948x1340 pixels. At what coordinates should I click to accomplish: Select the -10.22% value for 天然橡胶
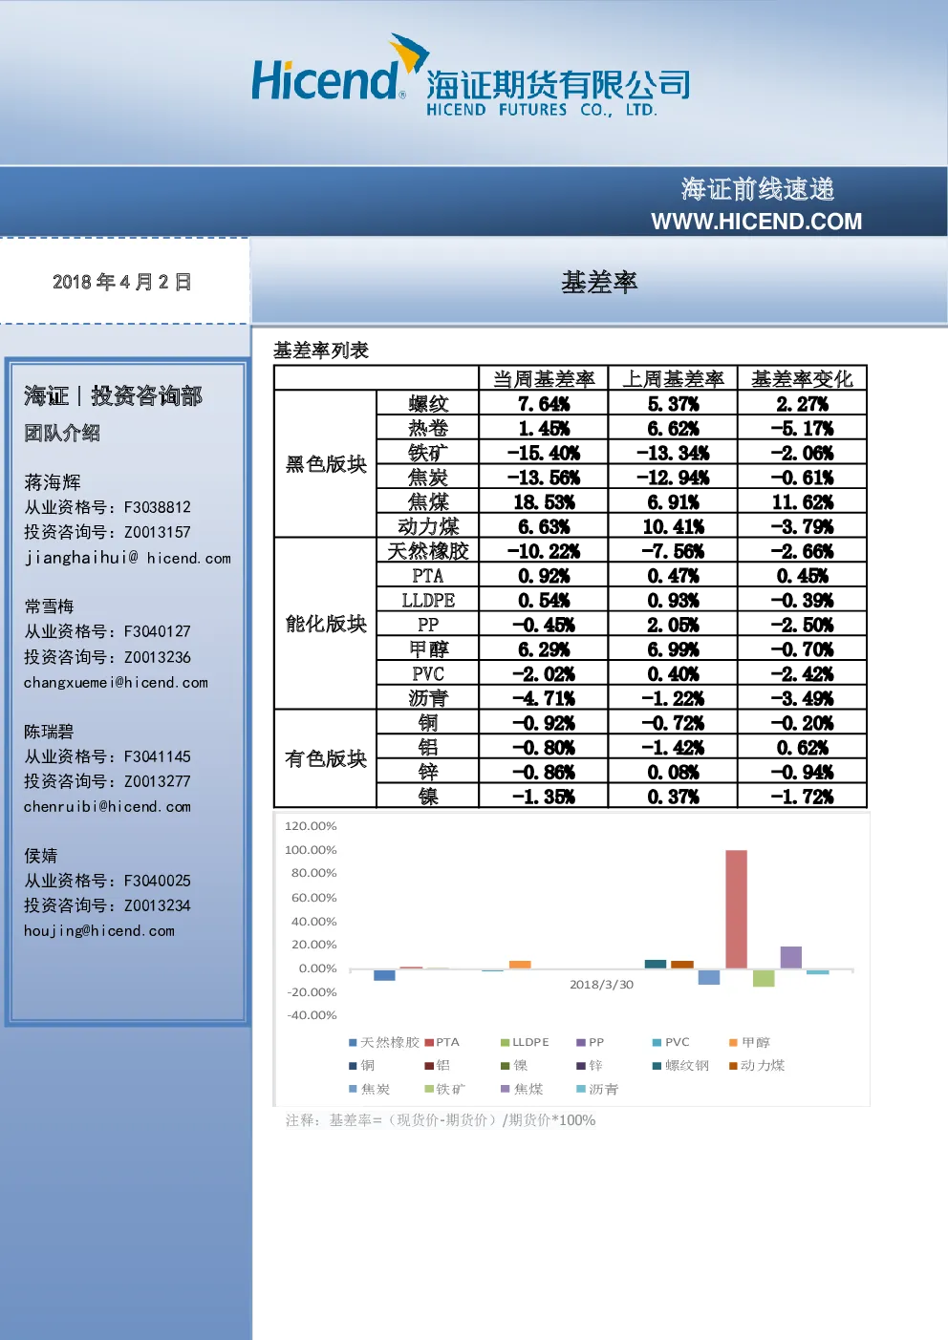click(544, 551)
